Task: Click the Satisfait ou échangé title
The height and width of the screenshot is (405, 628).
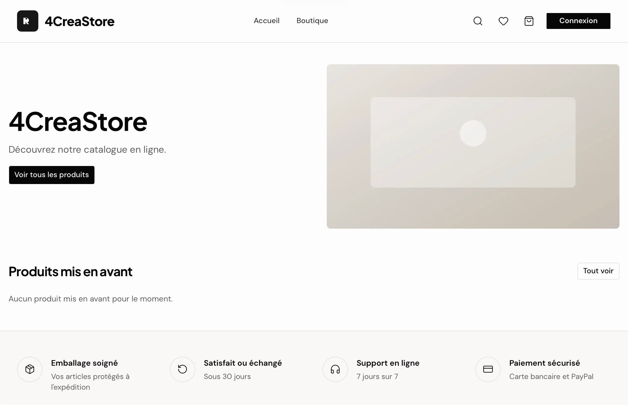Action: pos(243,363)
